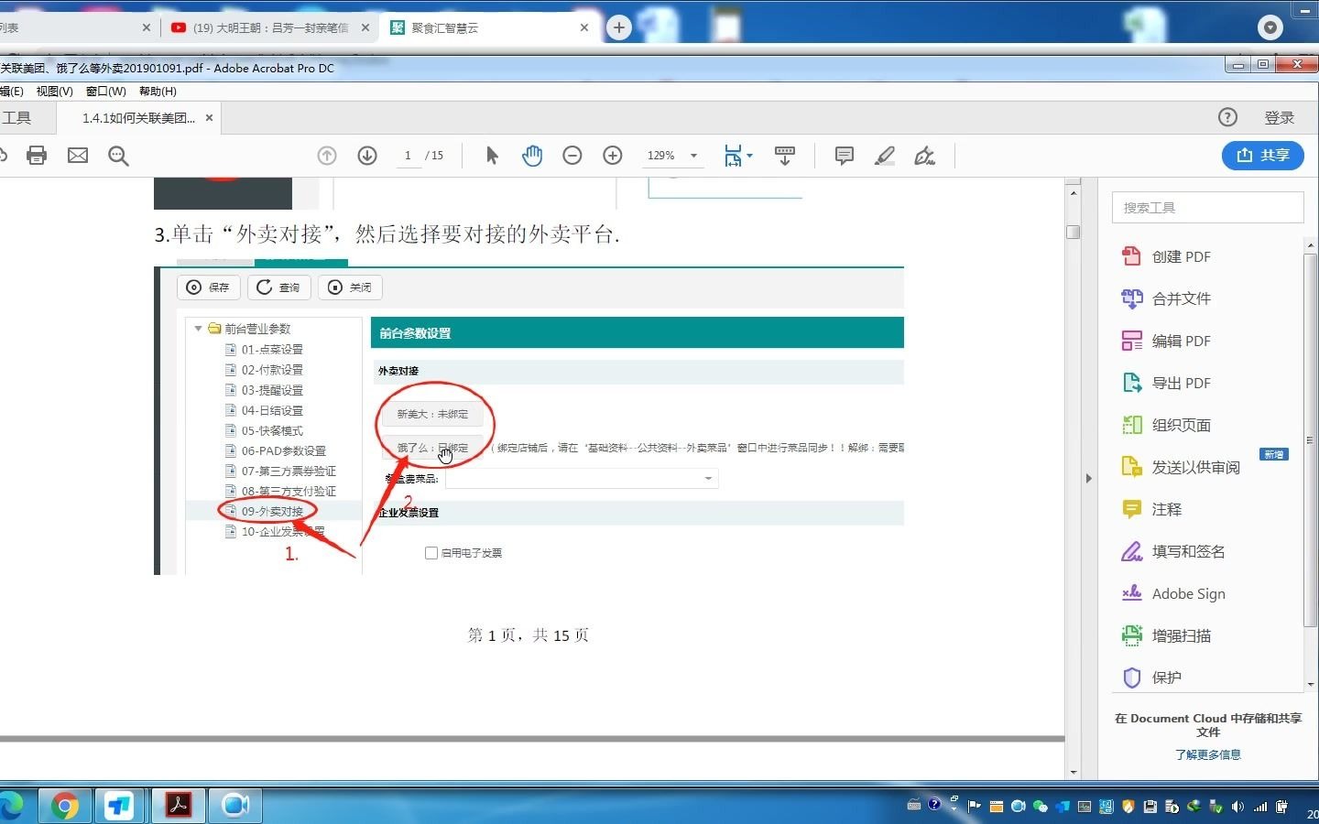
Task: Collapse the right tools pane arrow
Action: 1088,478
